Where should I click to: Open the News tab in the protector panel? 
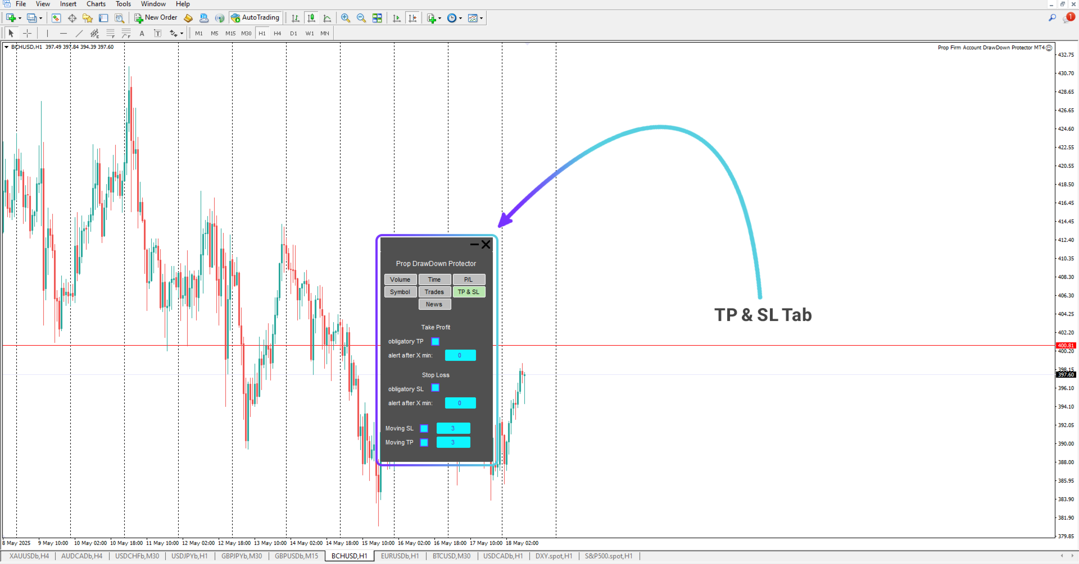(x=434, y=304)
